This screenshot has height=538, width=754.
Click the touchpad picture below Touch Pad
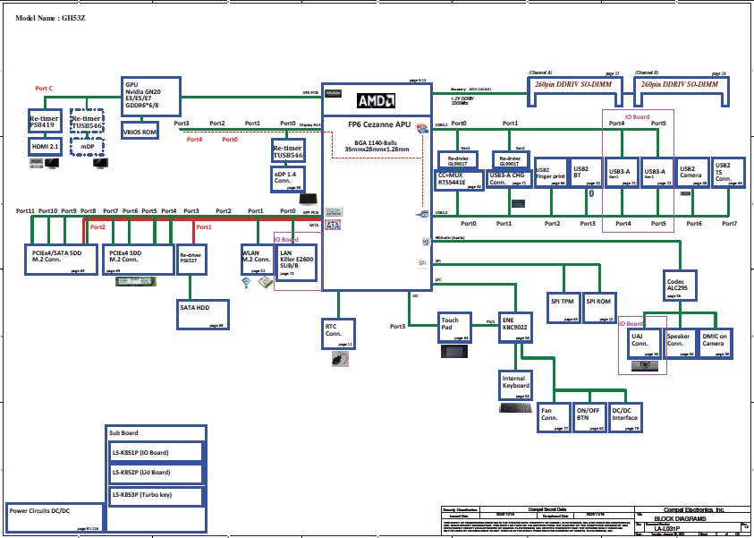click(x=454, y=351)
